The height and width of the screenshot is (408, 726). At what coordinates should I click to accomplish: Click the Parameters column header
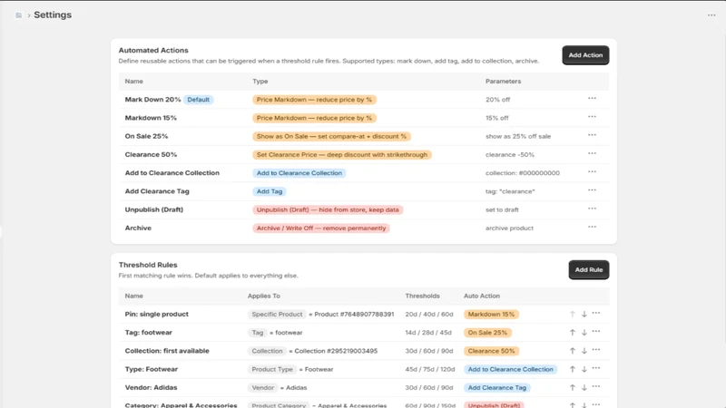tap(503, 81)
